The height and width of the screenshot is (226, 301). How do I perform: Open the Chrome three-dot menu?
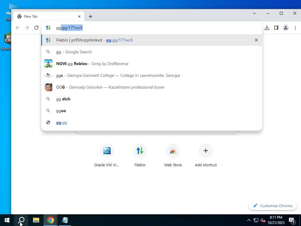[295, 28]
